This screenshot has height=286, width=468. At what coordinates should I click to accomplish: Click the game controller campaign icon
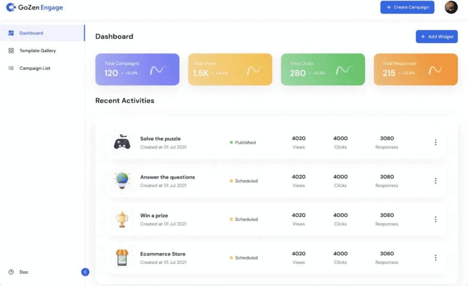tap(122, 142)
